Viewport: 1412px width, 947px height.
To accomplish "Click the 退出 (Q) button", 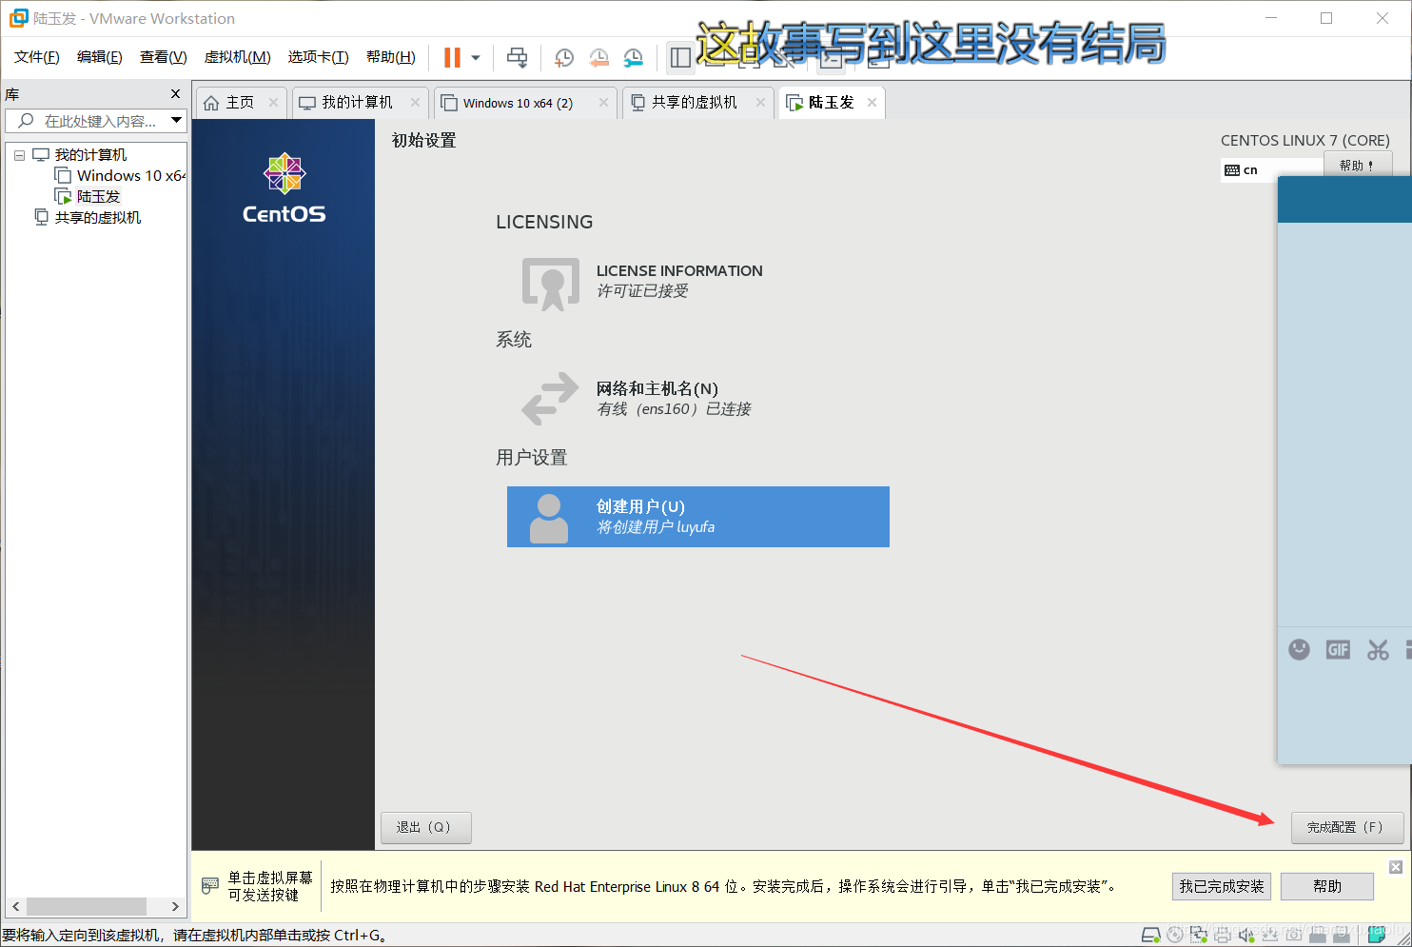I will coord(425,827).
